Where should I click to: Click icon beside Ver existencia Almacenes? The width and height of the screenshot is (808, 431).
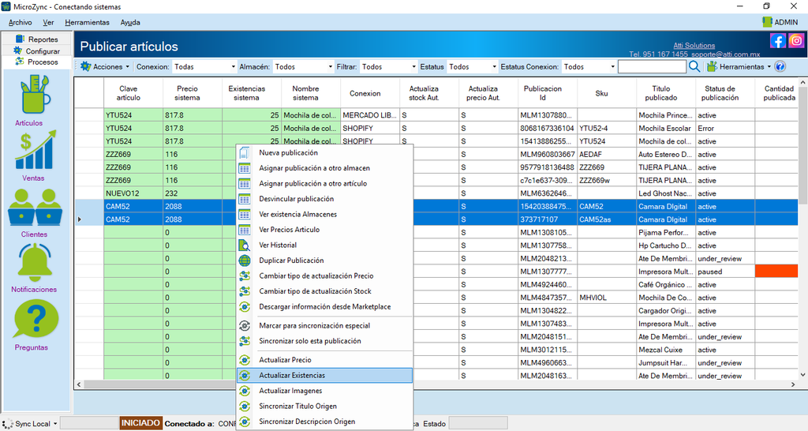[x=245, y=215]
